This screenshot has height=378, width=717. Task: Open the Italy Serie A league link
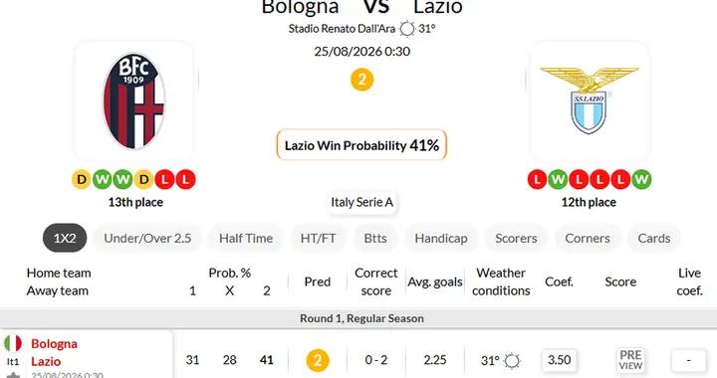tap(361, 202)
